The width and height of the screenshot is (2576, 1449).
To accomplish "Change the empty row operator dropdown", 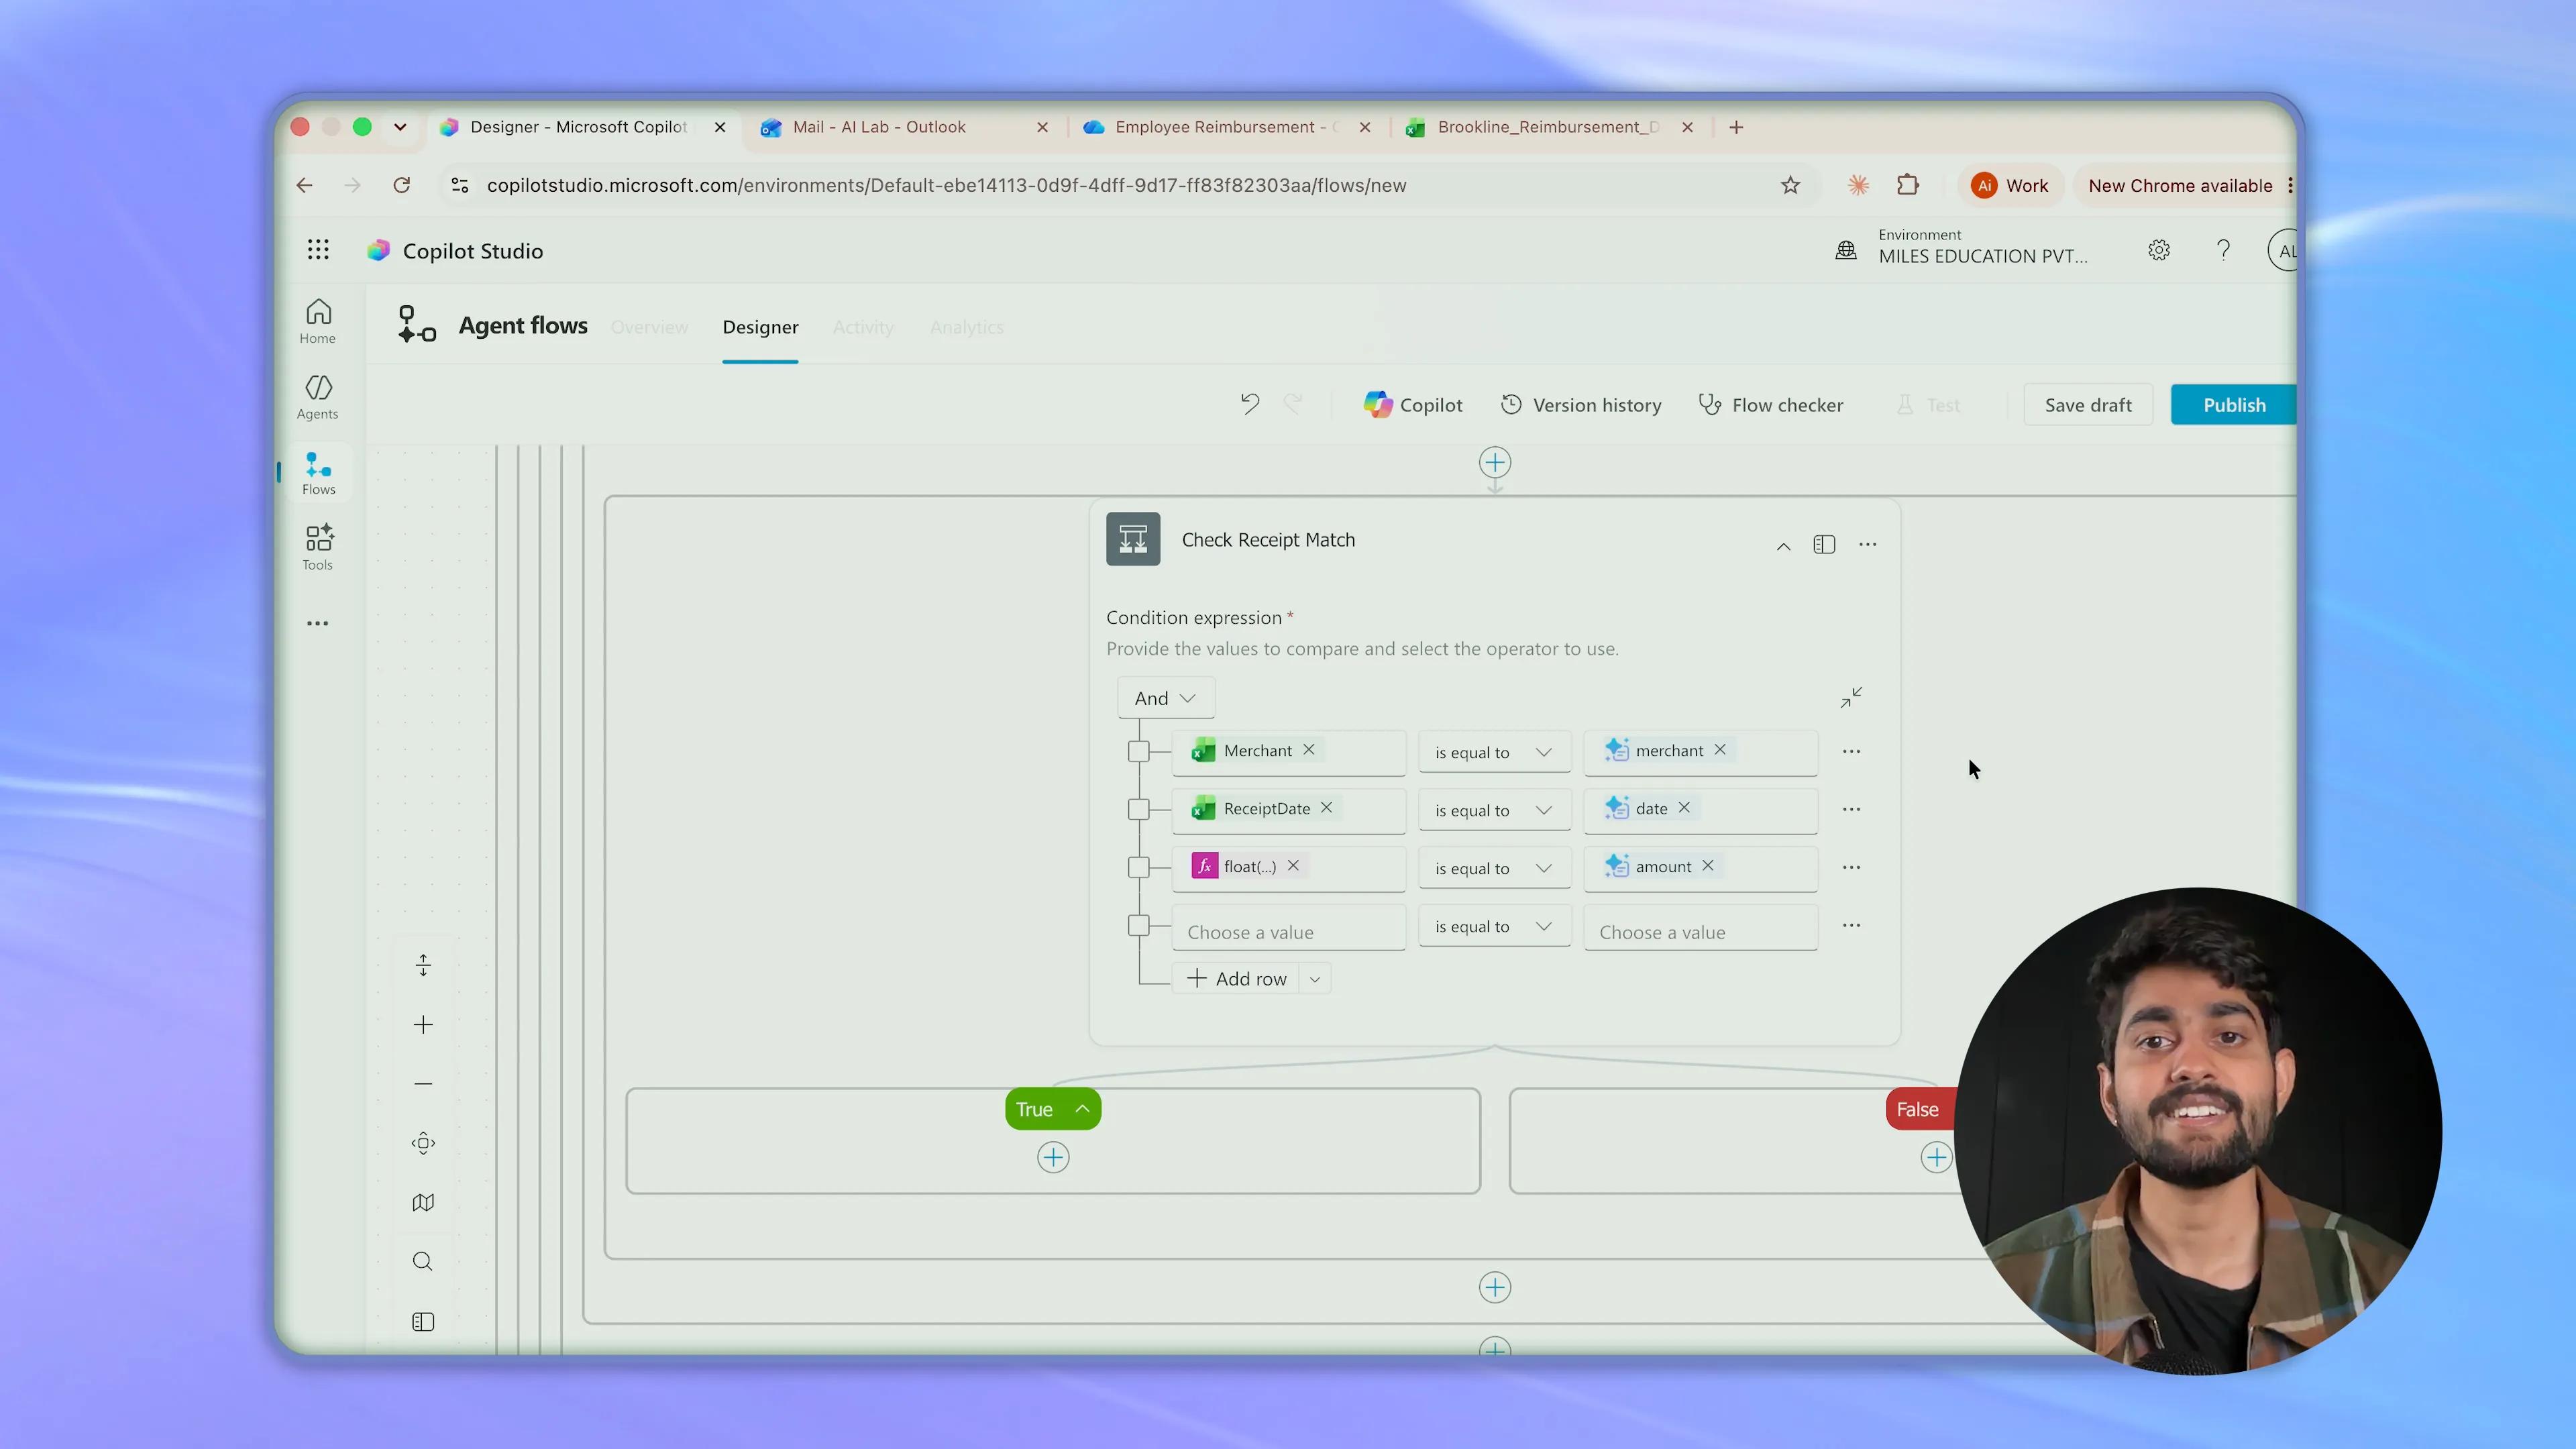I will coord(1494,926).
